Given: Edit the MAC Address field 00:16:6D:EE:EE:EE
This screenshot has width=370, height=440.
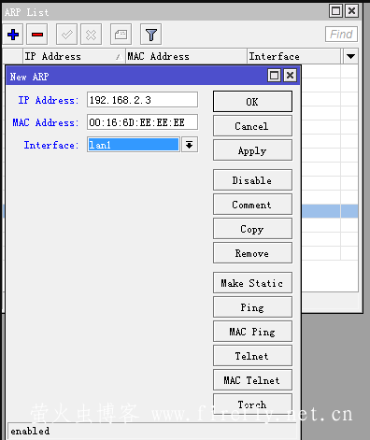Looking at the screenshot, I should (142, 122).
